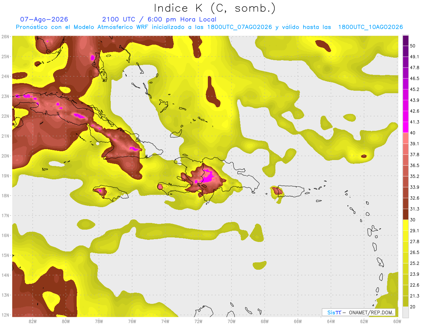Click the colorbar value 22.6

click(x=414, y=285)
